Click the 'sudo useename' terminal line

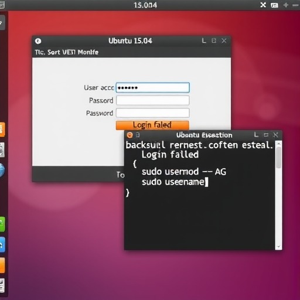coord(173,182)
